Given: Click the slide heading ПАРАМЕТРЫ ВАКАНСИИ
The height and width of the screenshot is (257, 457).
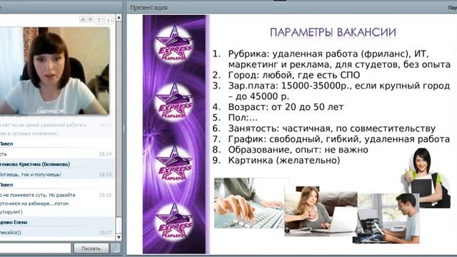Looking at the screenshot, I should coord(333,32).
